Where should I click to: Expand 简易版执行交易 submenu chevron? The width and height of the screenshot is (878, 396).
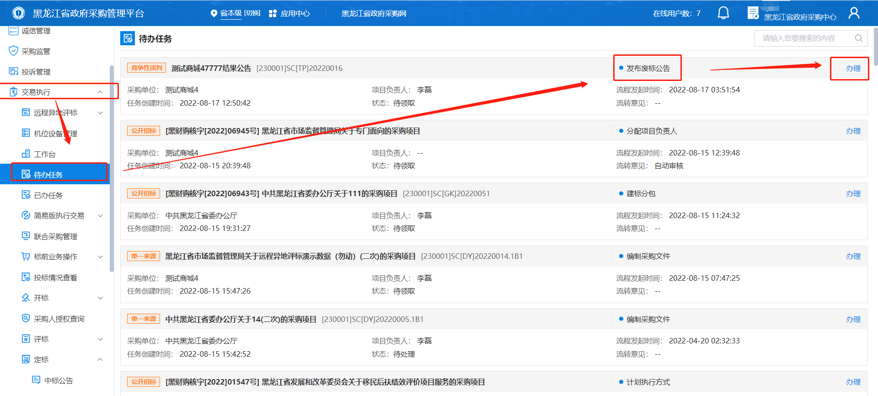(100, 216)
